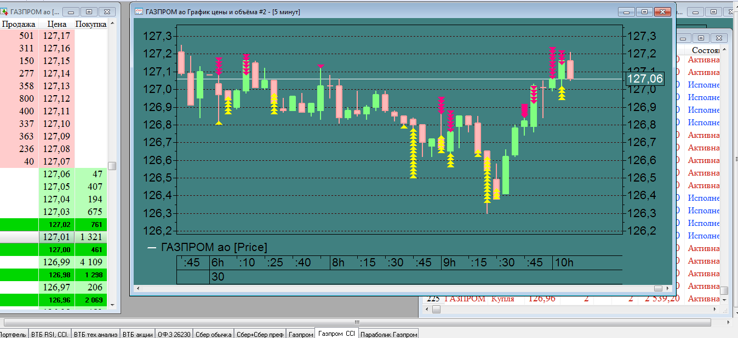This screenshot has width=738, height=338.
Task: Click buy quantity 1 321 in order book
Action: 91,237
